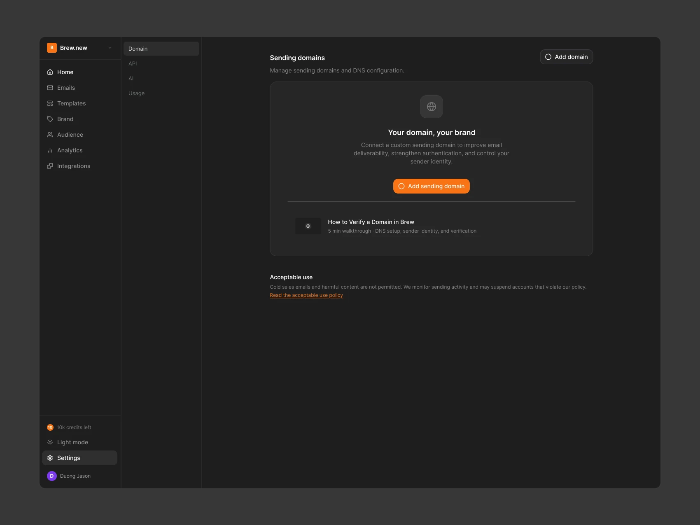
Task: Click the Brand tag icon
Action: tap(50, 119)
